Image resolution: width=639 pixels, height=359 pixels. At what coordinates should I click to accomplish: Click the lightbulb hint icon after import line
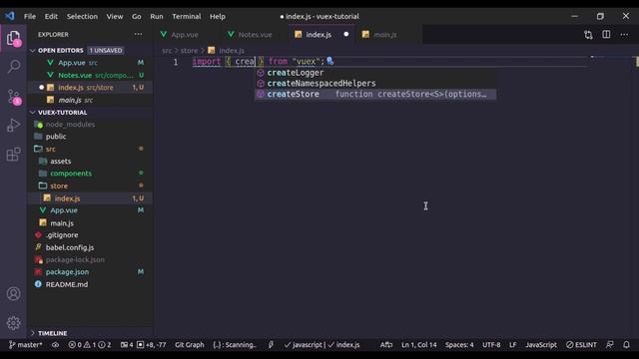pyautogui.click(x=330, y=62)
